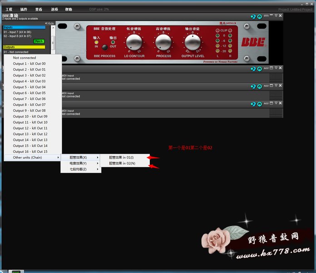Adjust the LO CONTOUR knob
The width and height of the screenshot is (316, 273).
click(x=134, y=42)
